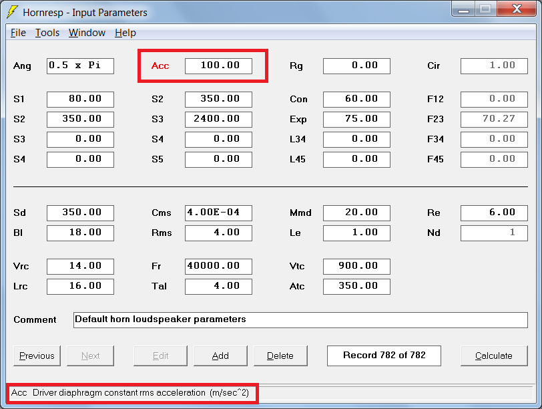542x409 pixels.
Task: Click the disabled Next button
Action: (x=90, y=356)
